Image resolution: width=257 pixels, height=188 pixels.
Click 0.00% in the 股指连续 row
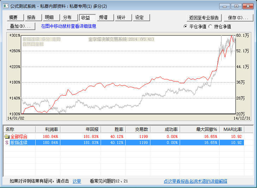coord(172,142)
